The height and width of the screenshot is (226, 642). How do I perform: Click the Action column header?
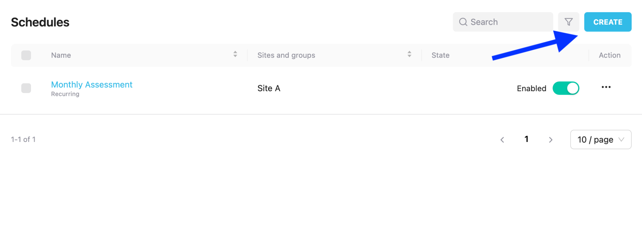coord(609,55)
